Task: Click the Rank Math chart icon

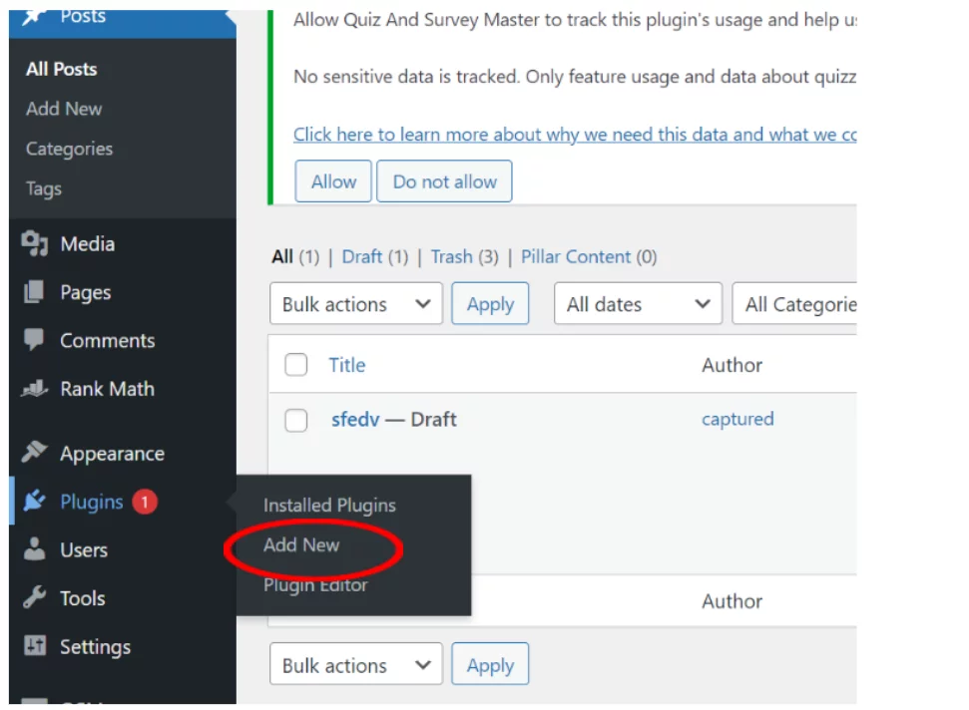Action: pyautogui.click(x=35, y=389)
